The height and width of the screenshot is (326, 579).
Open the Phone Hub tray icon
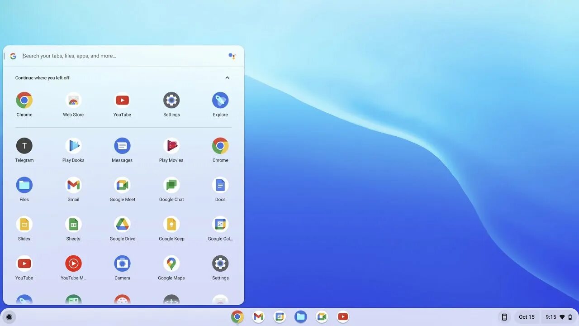504,317
